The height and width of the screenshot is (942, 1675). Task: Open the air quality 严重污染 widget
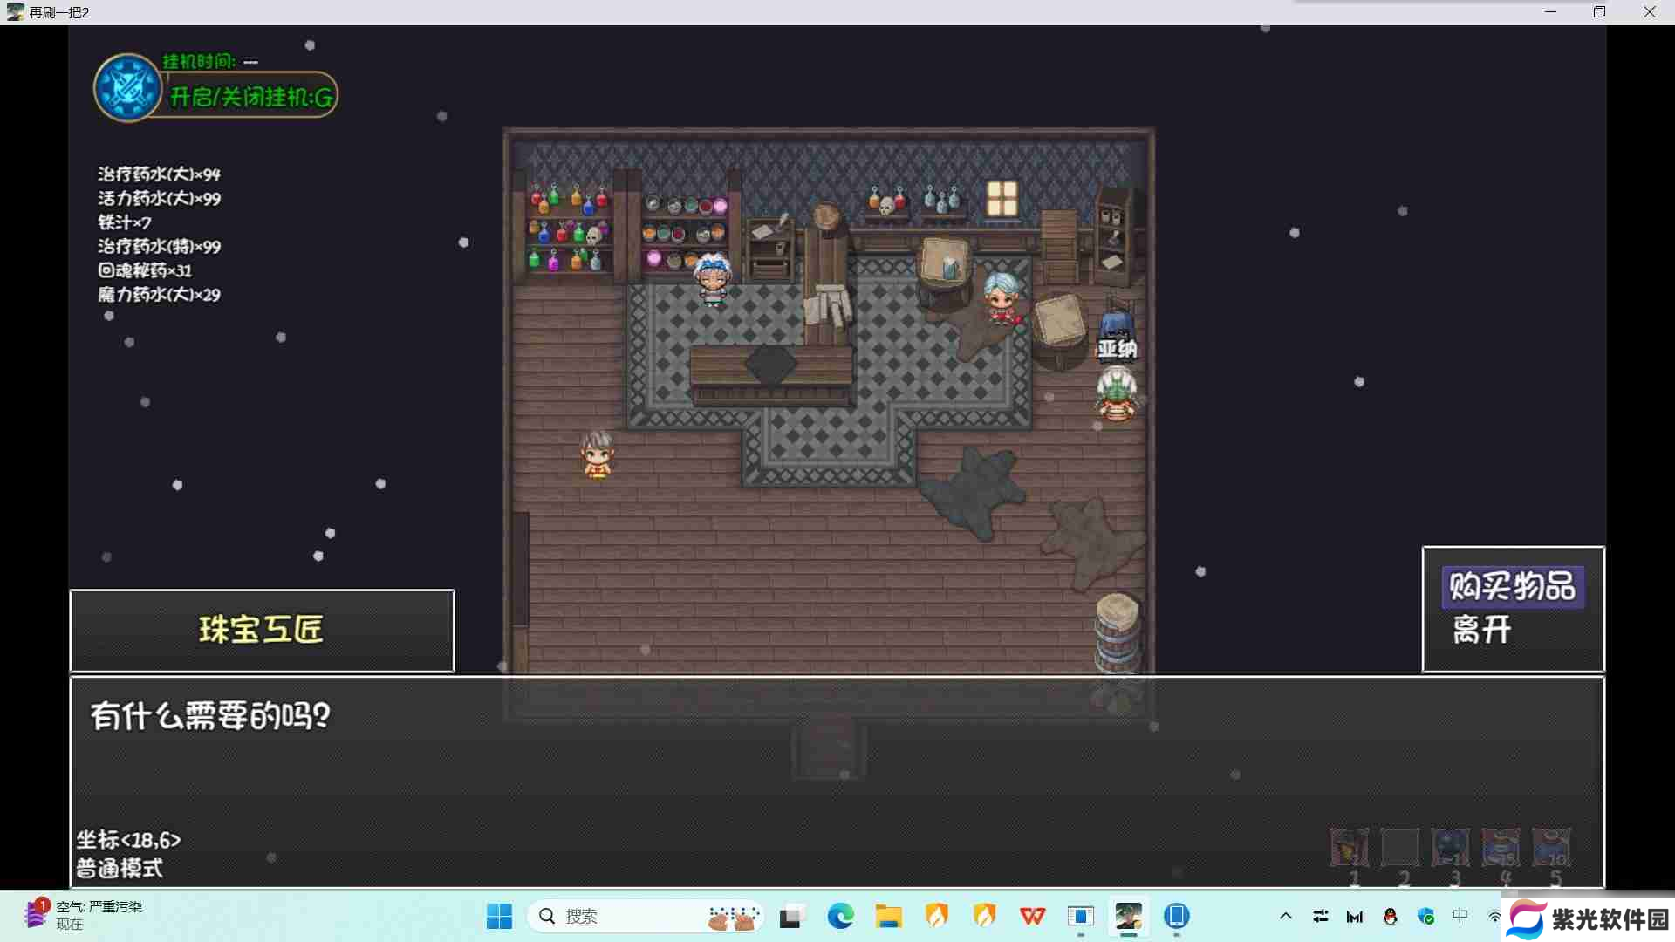(x=85, y=915)
